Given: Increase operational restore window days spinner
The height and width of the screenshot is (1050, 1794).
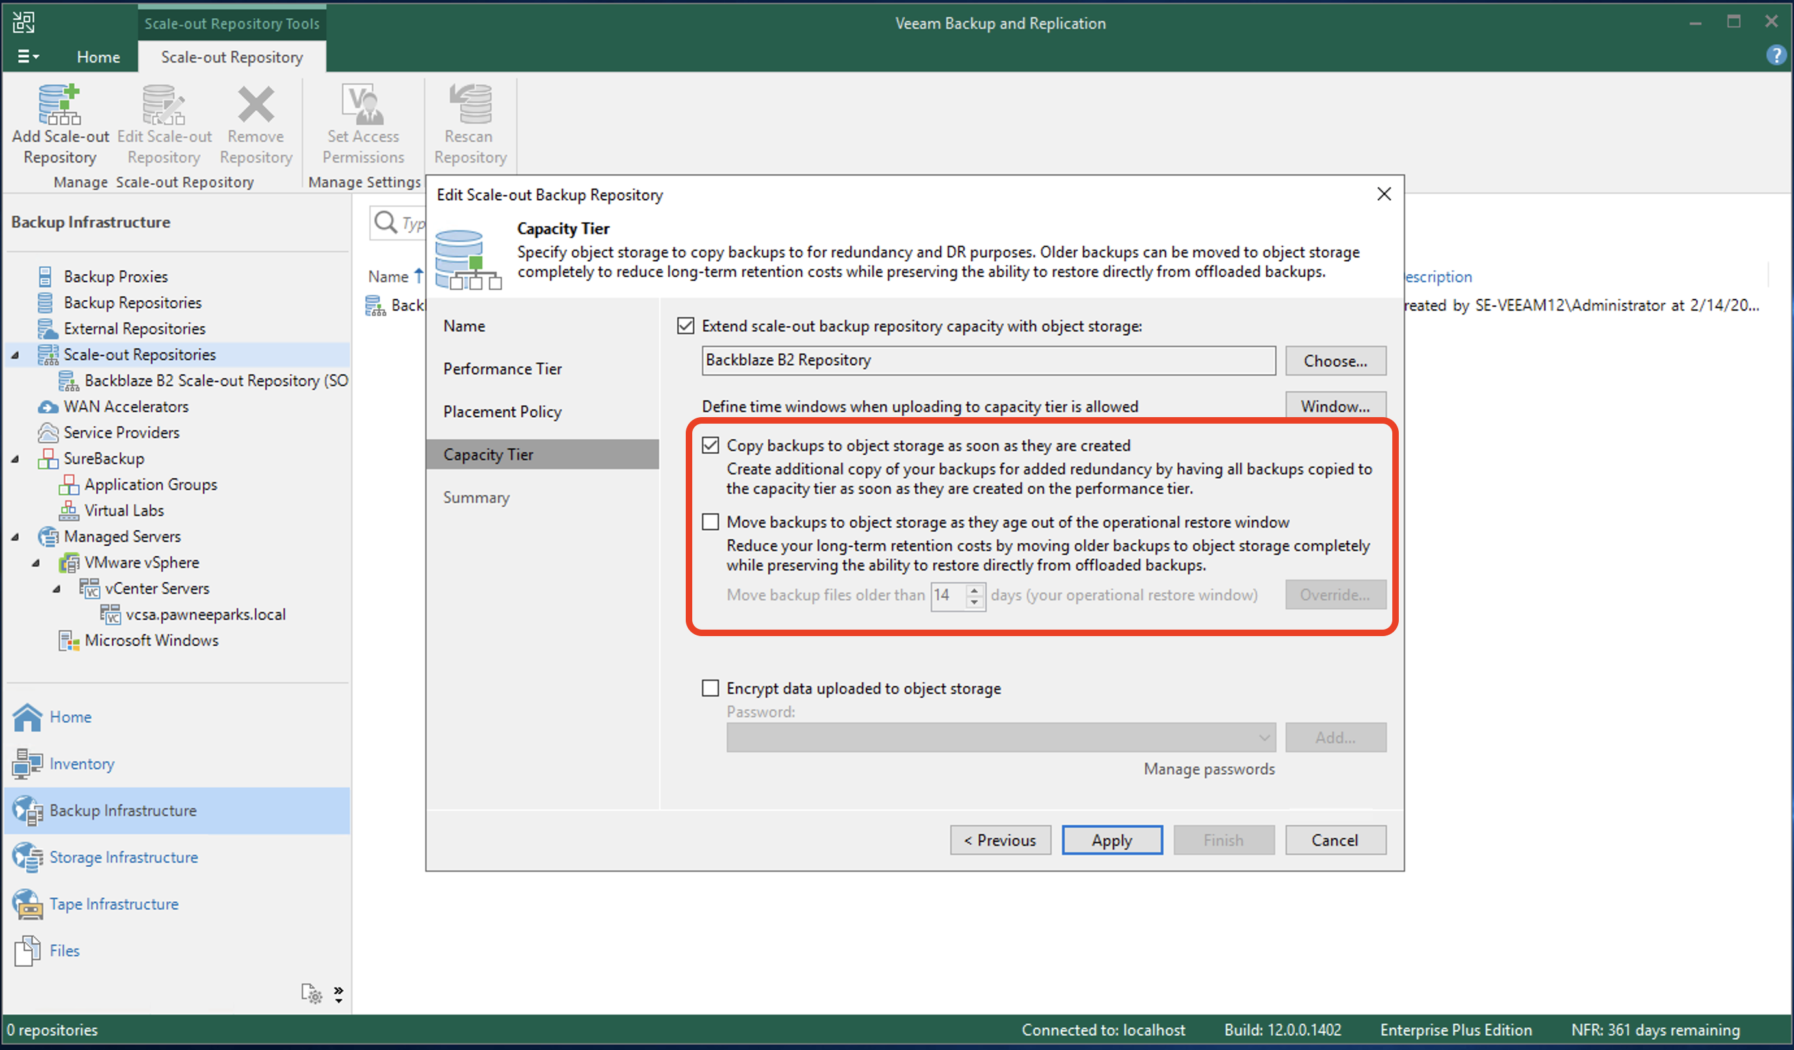Looking at the screenshot, I should click(x=974, y=589).
